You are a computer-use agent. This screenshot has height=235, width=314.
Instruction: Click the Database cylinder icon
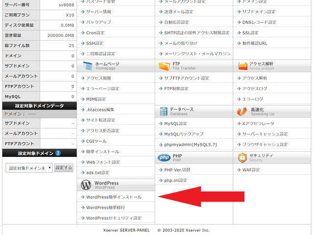click(x=163, y=111)
